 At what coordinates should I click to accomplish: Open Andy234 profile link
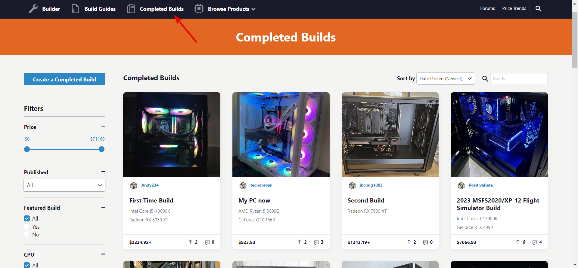pyautogui.click(x=150, y=185)
